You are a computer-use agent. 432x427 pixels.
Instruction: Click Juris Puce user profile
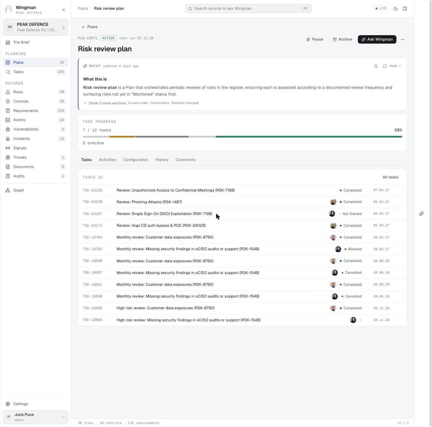tap(35, 417)
